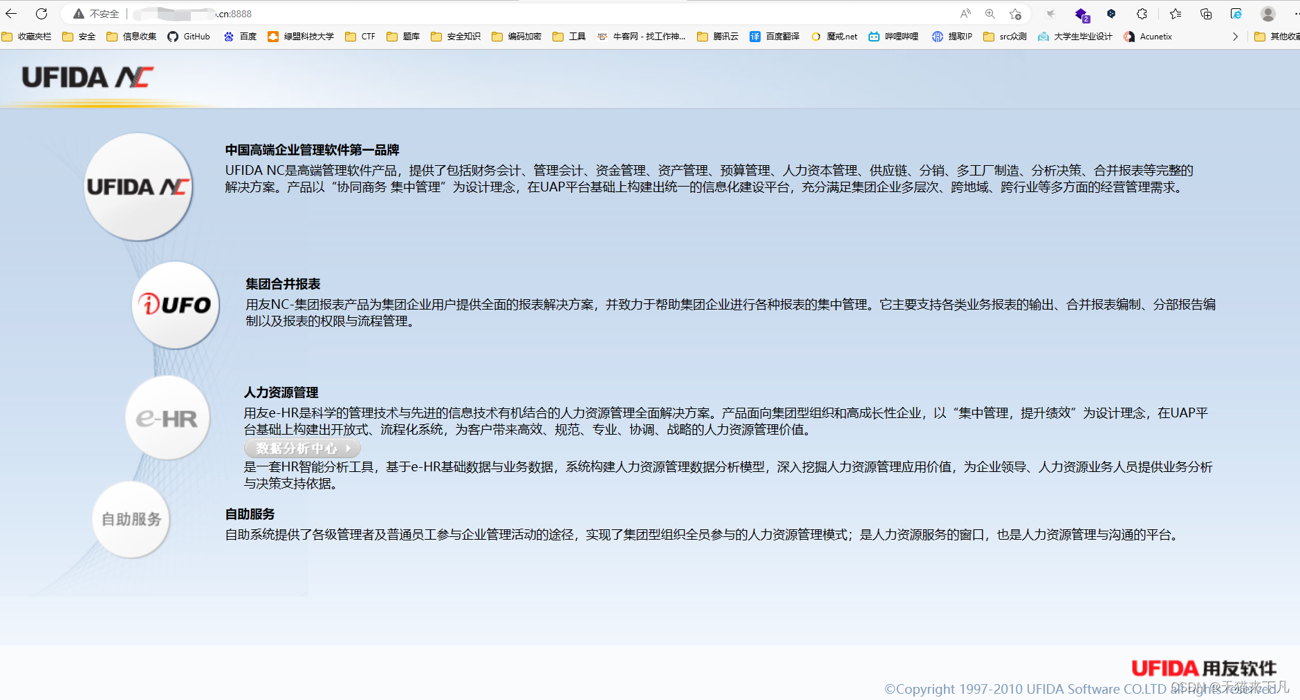Viewport: 1300px width, 700px height.
Task: Add page to favorites star icon
Action: pos(1015,14)
